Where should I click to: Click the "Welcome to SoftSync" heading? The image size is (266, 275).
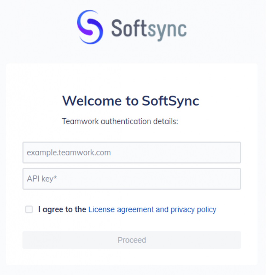coord(131,101)
